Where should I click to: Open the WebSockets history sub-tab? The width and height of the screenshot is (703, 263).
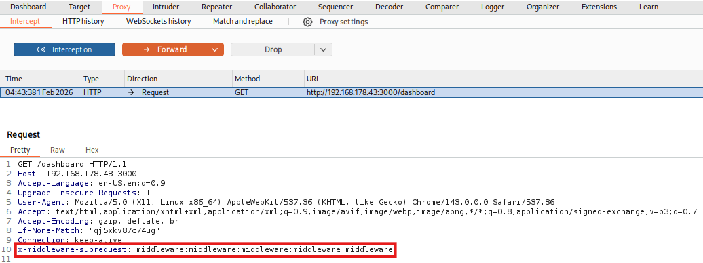point(158,21)
